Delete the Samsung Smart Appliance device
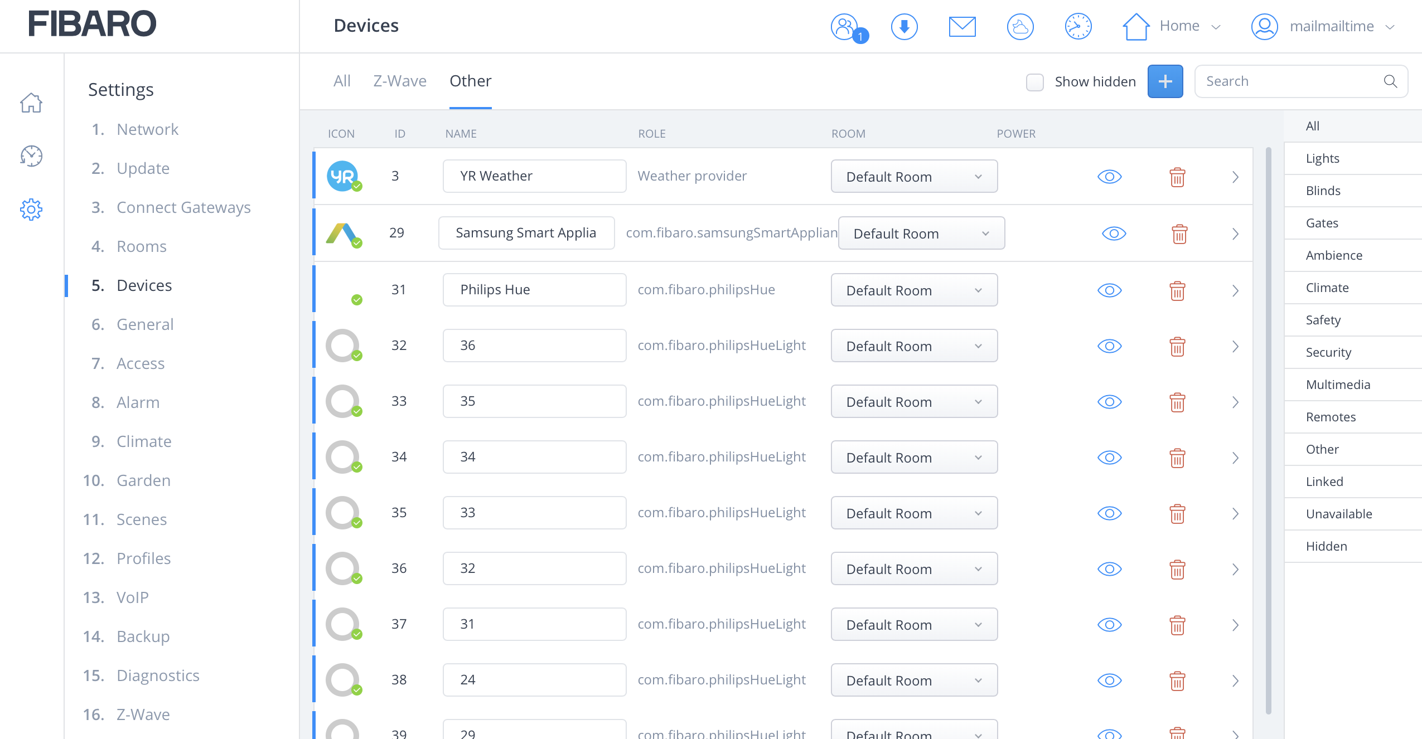The width and height of the screenshot is (1422, 739). 1179,234
